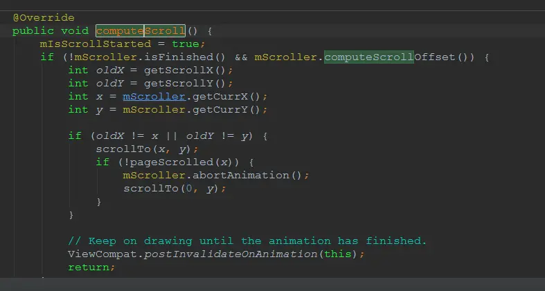Click the ViewCompat class reference

coord(102,254)
